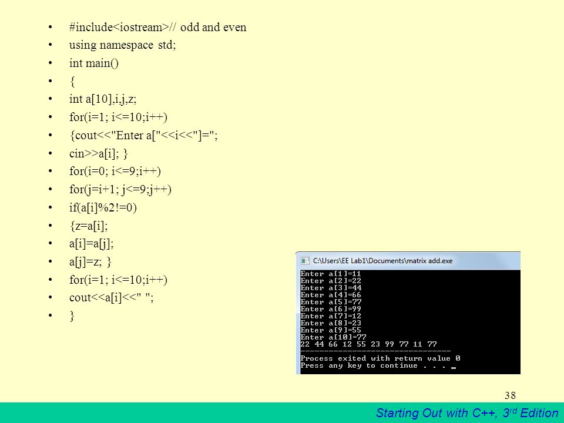Select the 'using namespace std;' line
Viewport: 564px width, 423px height.
122,45
